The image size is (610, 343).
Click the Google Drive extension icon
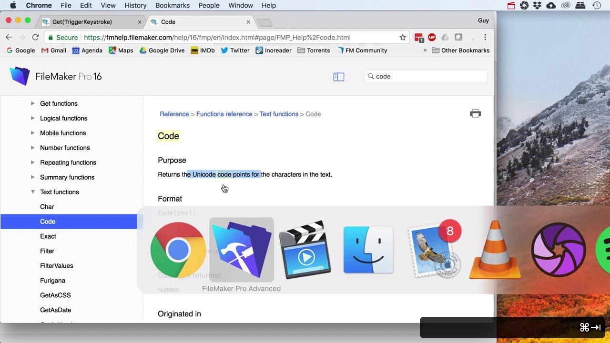445,37
